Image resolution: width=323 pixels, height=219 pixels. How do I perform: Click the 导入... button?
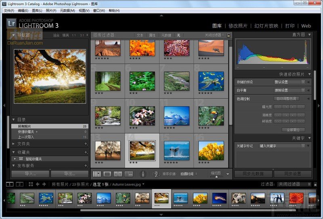pos(30,174)
